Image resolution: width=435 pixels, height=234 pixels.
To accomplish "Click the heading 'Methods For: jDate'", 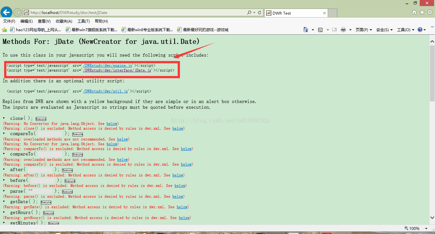I will [101, 42].
